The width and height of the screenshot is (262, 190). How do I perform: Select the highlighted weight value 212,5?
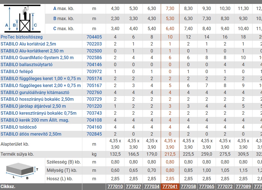point(170,154)
